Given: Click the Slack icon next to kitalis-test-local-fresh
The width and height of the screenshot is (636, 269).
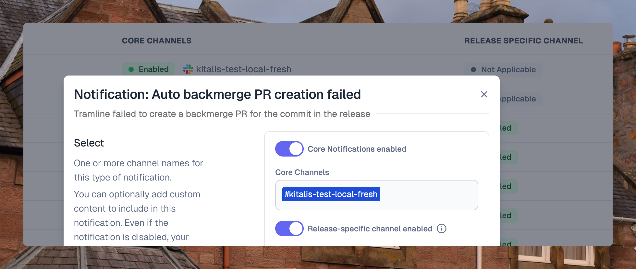Looking at the screenshot, I should pyautogui.click(x=188, y=69).
